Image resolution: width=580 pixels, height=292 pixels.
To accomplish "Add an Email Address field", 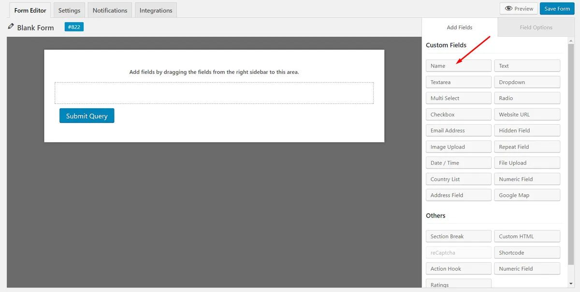I will 459,131.
